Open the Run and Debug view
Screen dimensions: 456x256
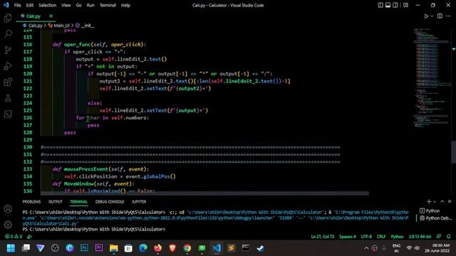click(8, 66)
